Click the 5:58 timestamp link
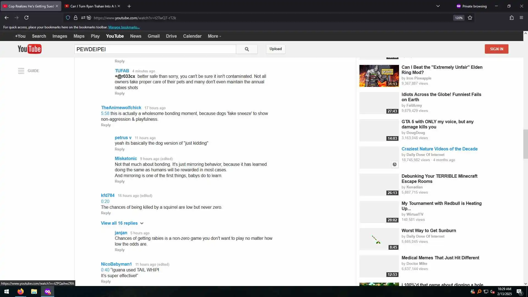This screenshot has height=297, width=528. pos(105,113)
